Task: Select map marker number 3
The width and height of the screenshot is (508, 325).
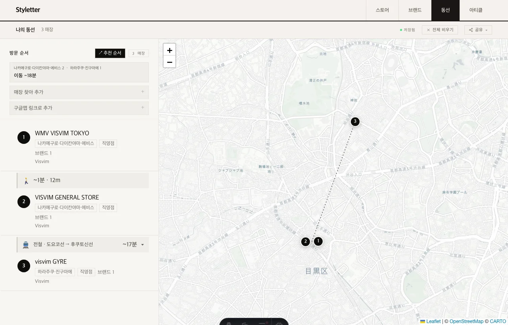Action: click(x=355, y=121)
